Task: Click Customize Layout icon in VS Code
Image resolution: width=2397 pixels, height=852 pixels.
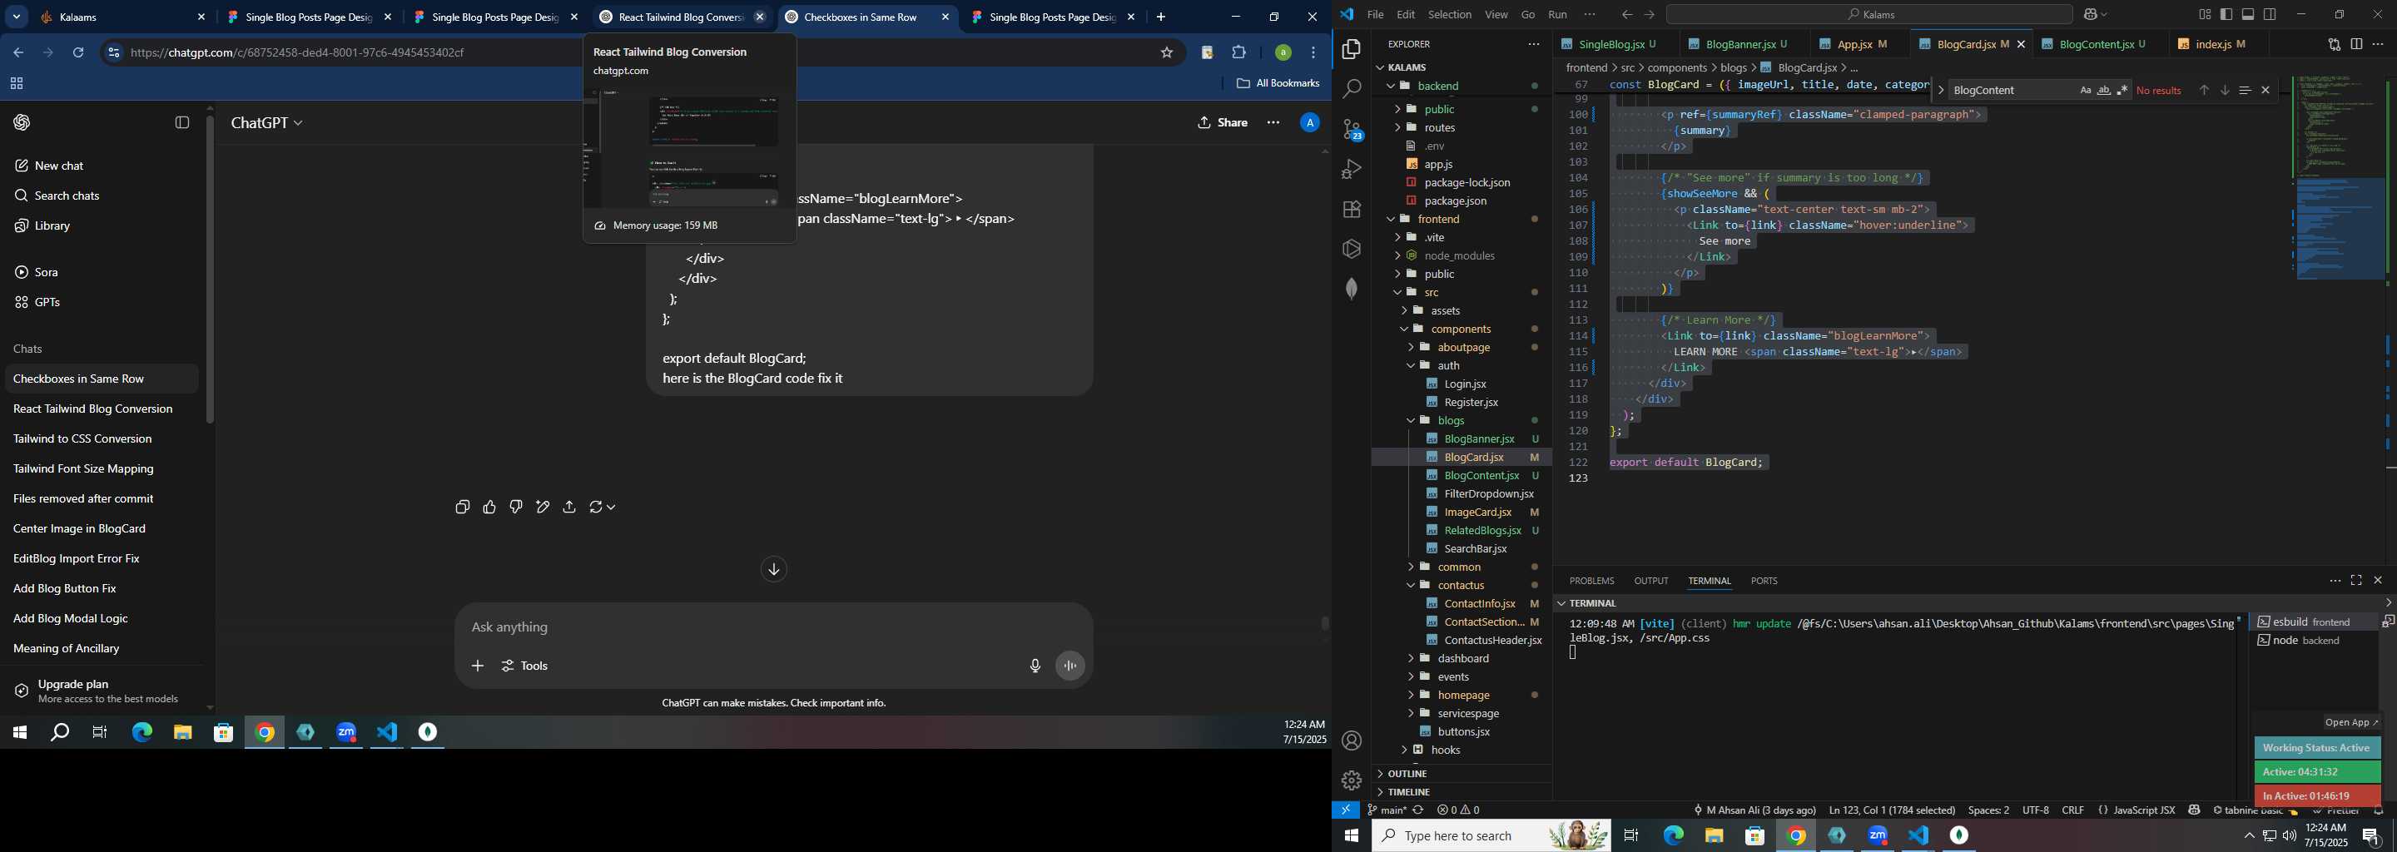Action: click(2205, 15)
